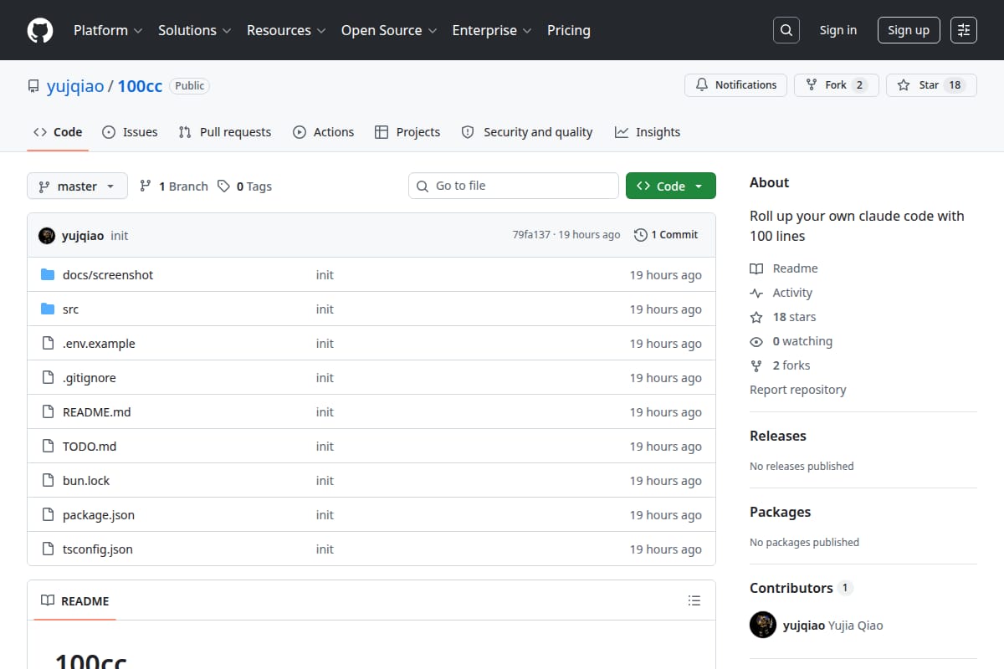The height and width of the screenshot is (669, 1004).
Task: Click the history clock icon by 1 Commit
Action: (x=641, y=235)
